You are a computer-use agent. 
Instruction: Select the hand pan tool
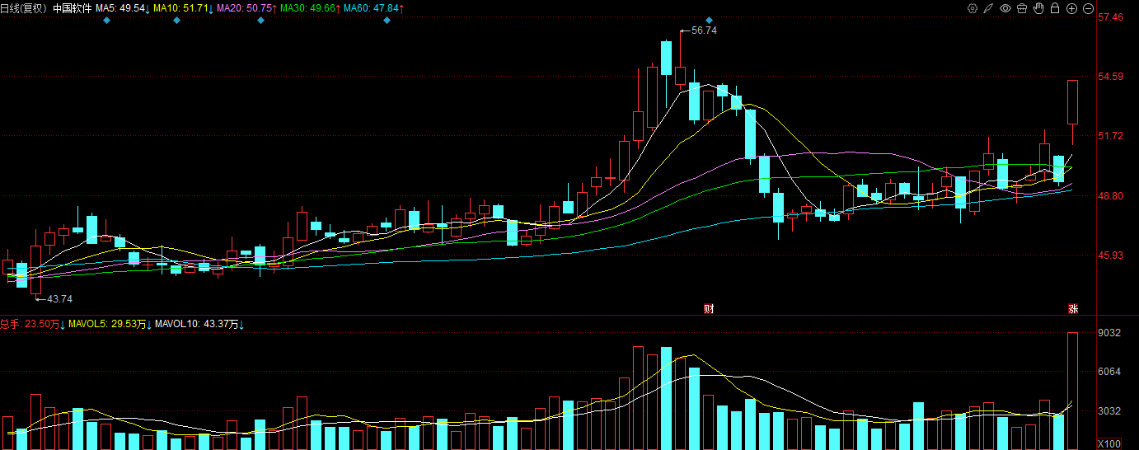pyautogui.click(x=1038, y=8)
